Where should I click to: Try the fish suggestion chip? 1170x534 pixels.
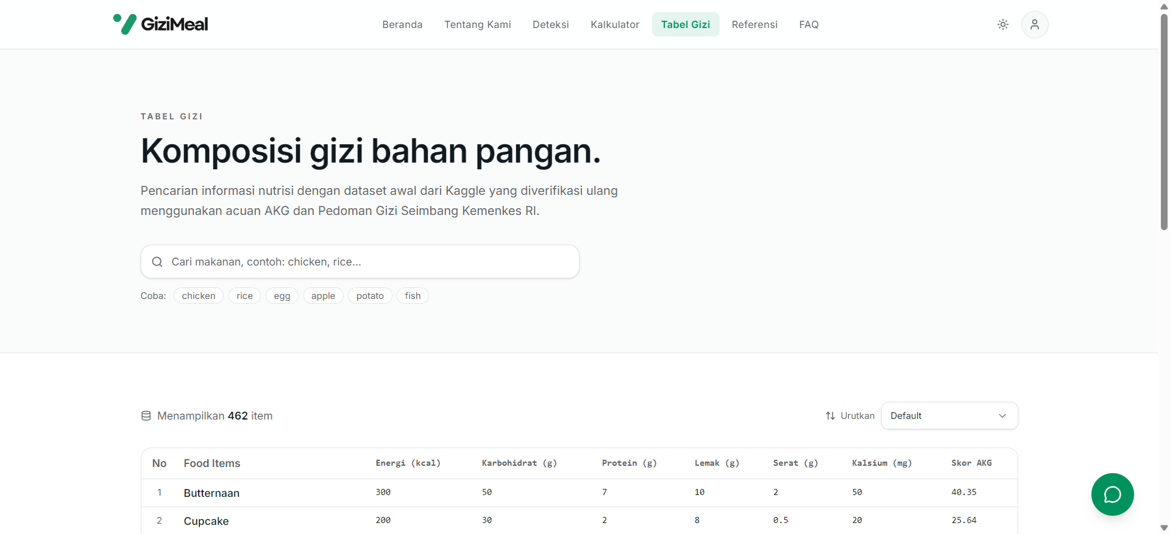tap(413, 296)
